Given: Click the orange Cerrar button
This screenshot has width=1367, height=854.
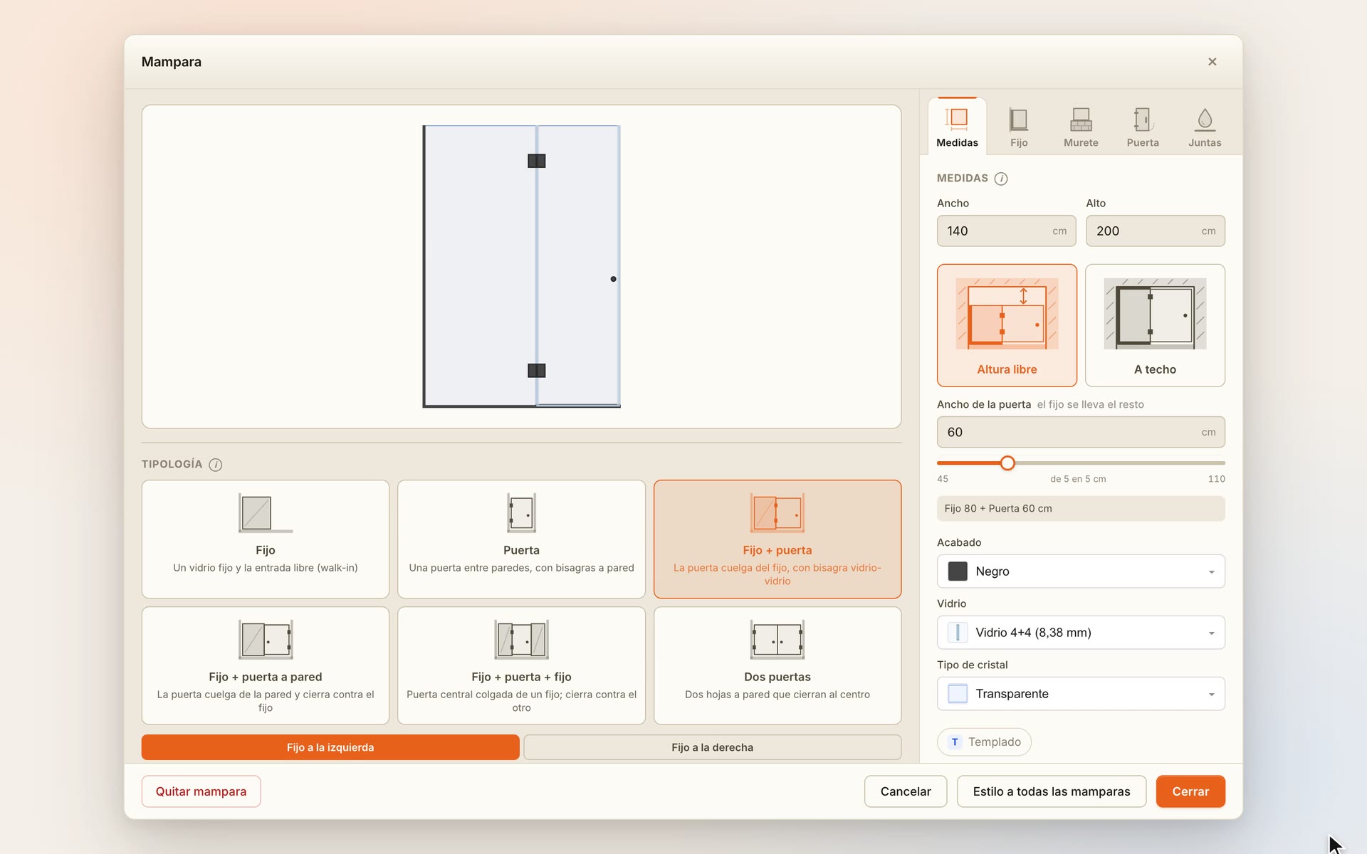Looking at the screenshot, I should click(1190, 791).
